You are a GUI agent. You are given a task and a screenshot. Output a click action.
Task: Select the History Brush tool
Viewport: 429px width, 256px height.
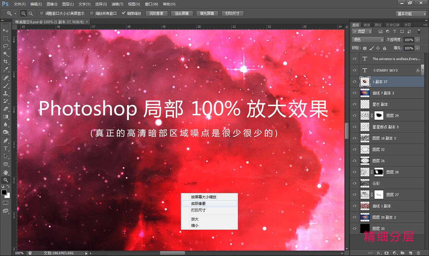pos(6,101)
